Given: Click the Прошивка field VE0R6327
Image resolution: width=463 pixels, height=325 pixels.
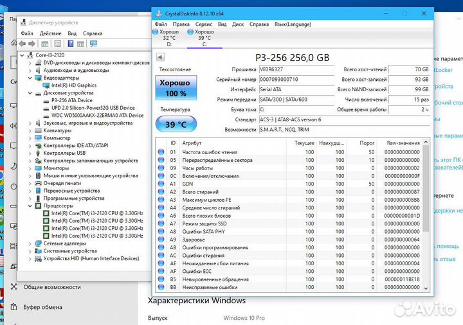Looking at the screenshot, I should pos(296,69).
